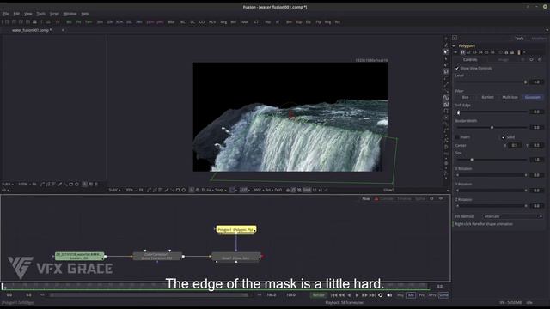Toggle the Invert checkbox
Image resolution: width=550 pixels, height=309 pixels.
pos(457,137)
